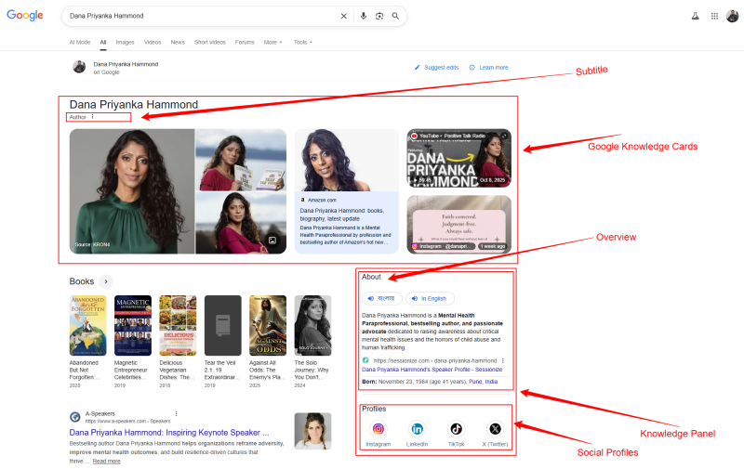Click profile avatar beside 'on Google'
The image size is (744, 469).
click(x=79, y=67)
